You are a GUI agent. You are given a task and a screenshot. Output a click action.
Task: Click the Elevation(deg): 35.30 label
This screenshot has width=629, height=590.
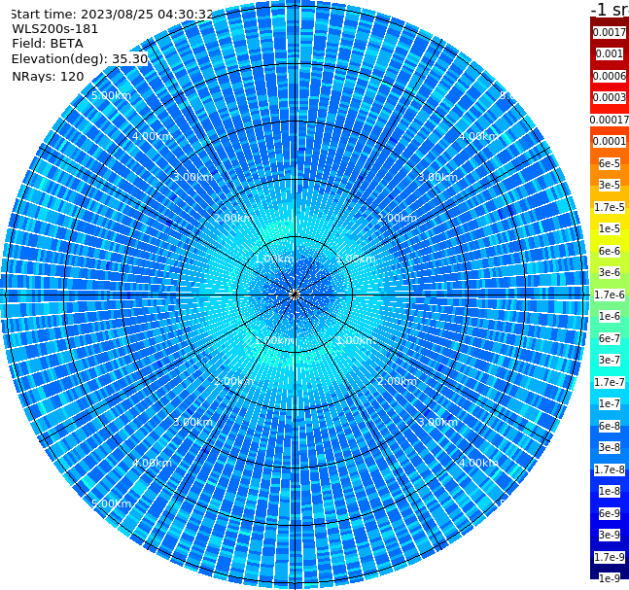tap(80, 59)
